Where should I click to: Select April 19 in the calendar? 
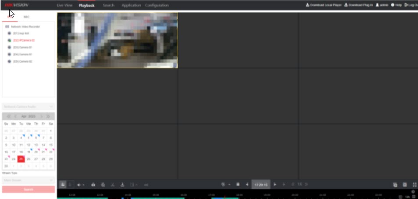tap(29, 152)
